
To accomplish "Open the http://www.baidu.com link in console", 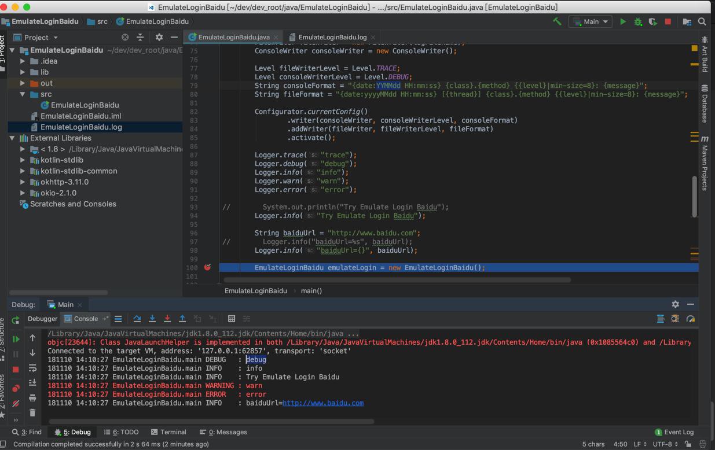I will click(x=322, y=403).
